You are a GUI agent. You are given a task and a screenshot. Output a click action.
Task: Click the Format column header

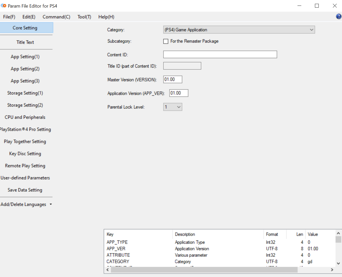[x=275, y=234]
